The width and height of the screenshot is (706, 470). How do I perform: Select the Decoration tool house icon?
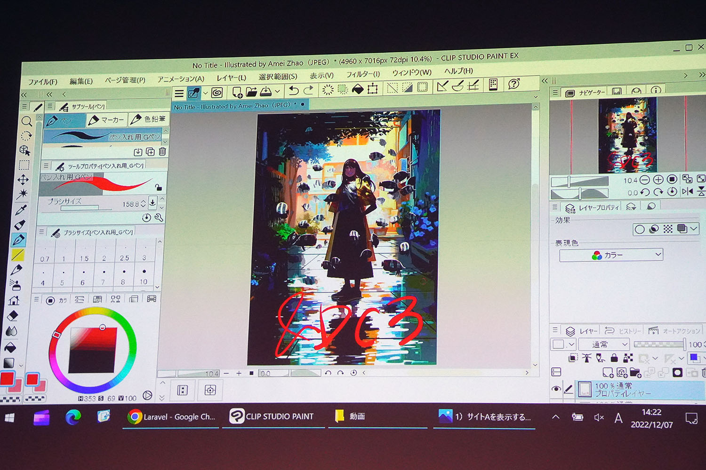click(14, 300)
